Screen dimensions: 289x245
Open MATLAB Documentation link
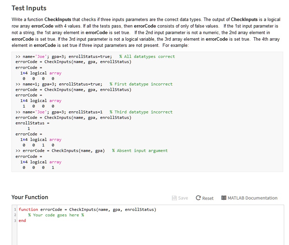pyautogui.click(x=249, y=198)
